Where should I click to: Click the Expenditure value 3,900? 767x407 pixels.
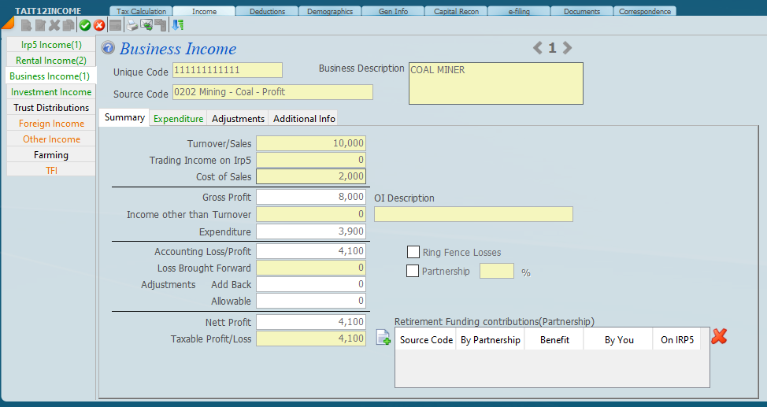[311, 231]
